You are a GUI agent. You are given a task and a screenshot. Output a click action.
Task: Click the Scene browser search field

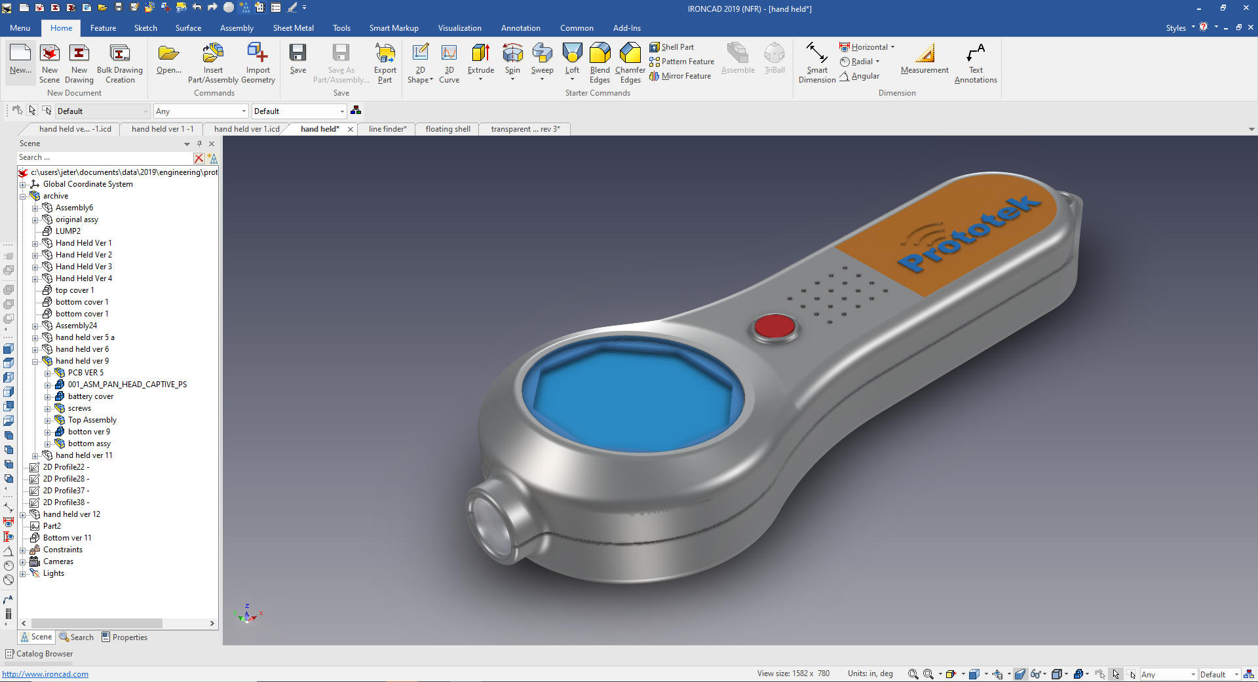pyautogui.click(x=105, y=158)
